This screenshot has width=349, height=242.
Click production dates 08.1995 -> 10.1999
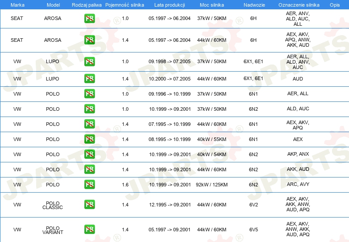tap(170, 139)
